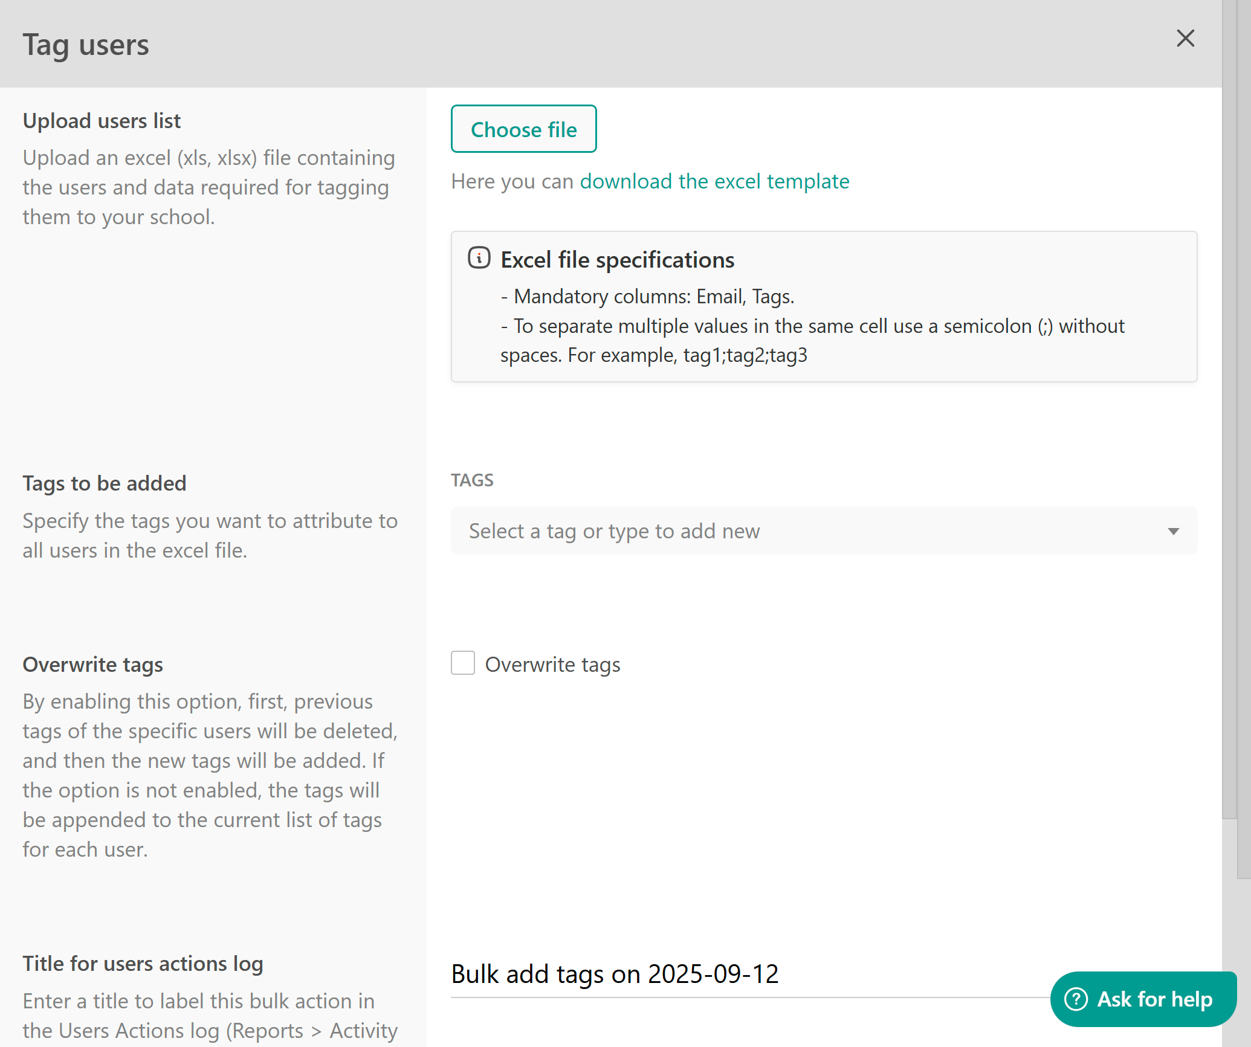Enable the Overwrite tags checkbox
This screenshot has height=1047, width=1251.
463,663
